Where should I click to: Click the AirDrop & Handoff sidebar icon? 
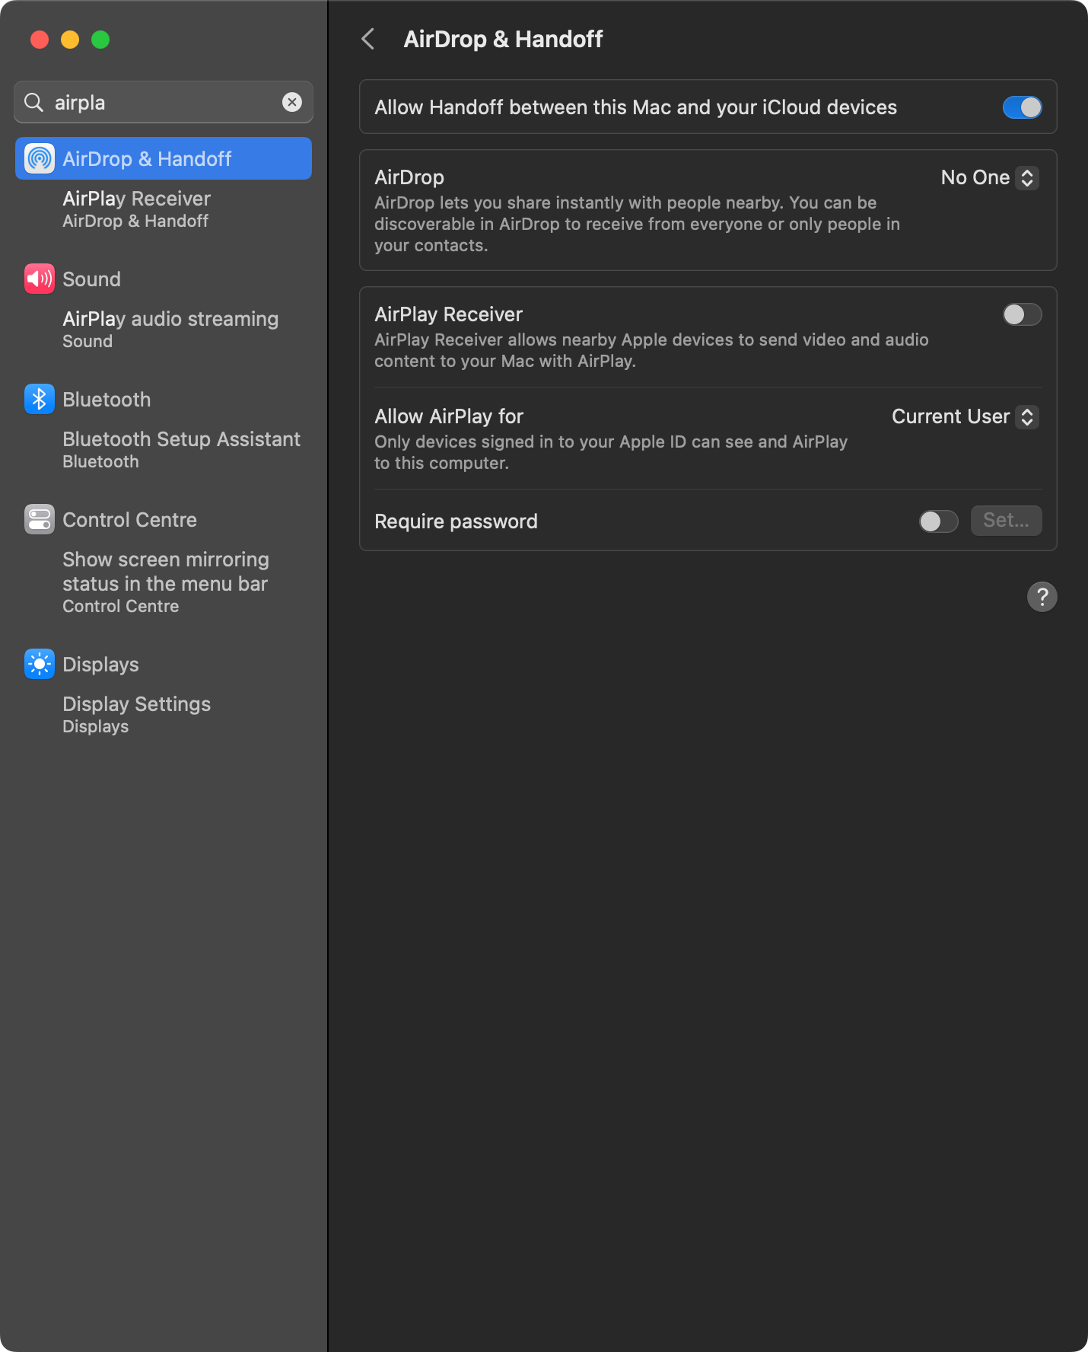(40, 158)
